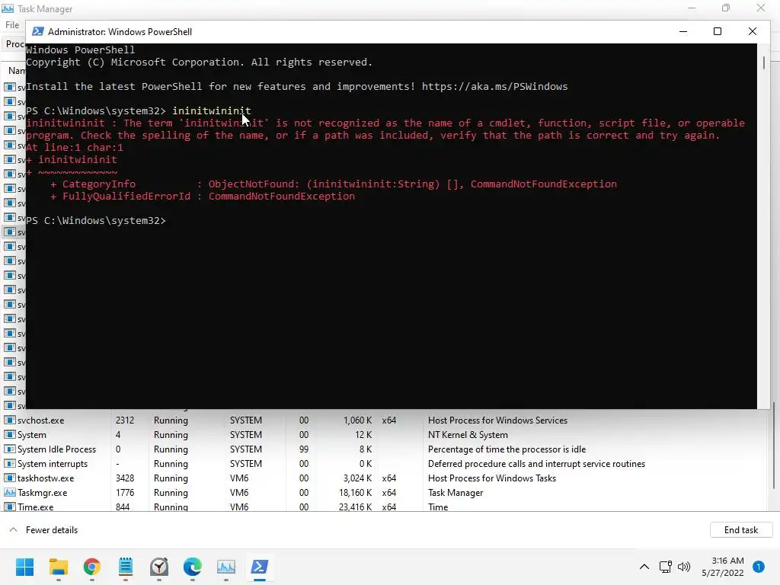Viewport: 780px width, 585px height.
Task: Select the Time.exe process icon
Action: 9,507
